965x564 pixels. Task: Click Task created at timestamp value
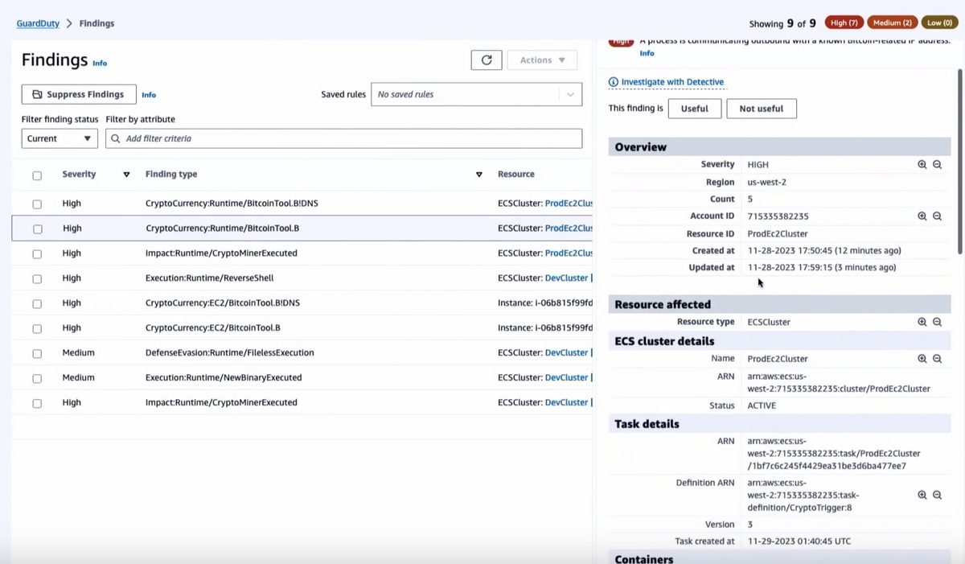799,541
